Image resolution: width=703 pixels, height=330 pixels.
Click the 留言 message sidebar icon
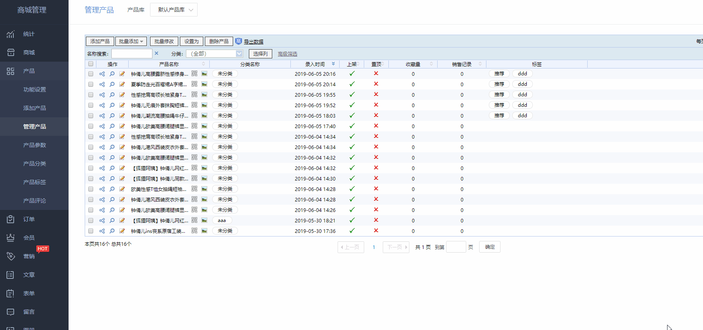10,312
